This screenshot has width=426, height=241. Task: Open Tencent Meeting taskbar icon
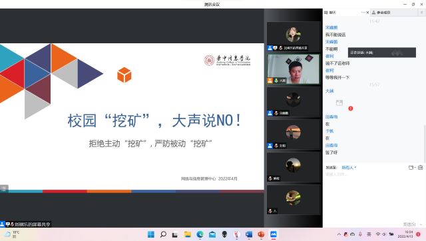pyautogui.click(x=274, y=234)
